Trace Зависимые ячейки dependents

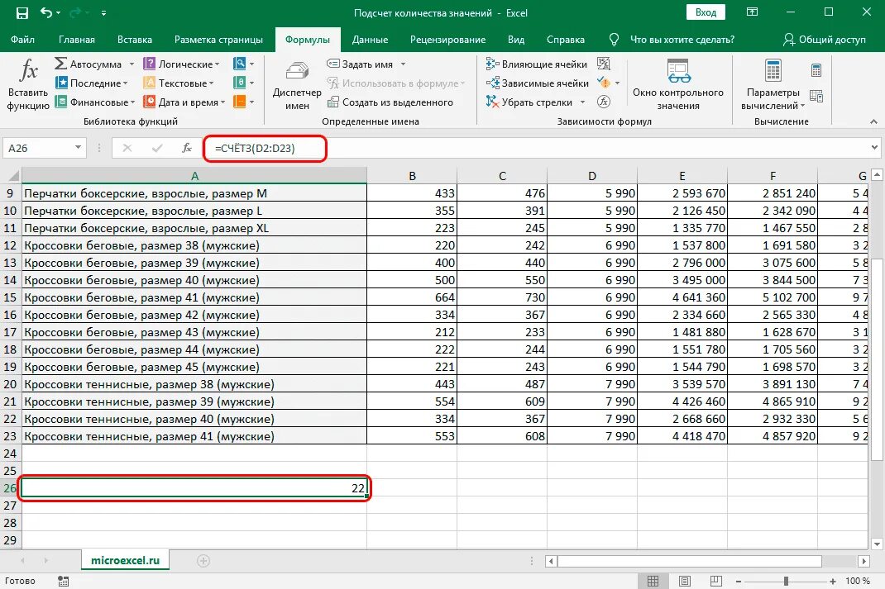[538, 83]
